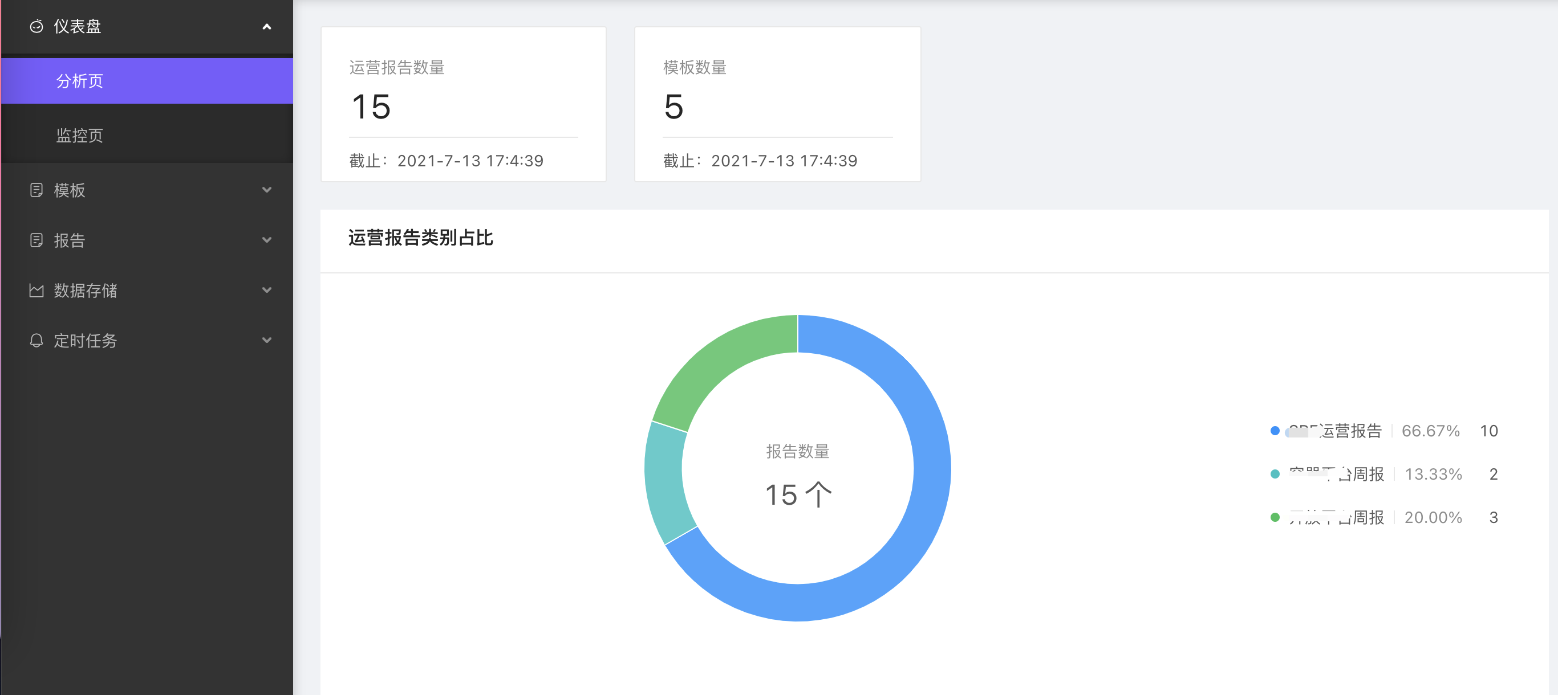The image size is (1558, 695).
Task: Click the dashboard gauge icon beside 仪表盘
Action: (x=36, y=27)
